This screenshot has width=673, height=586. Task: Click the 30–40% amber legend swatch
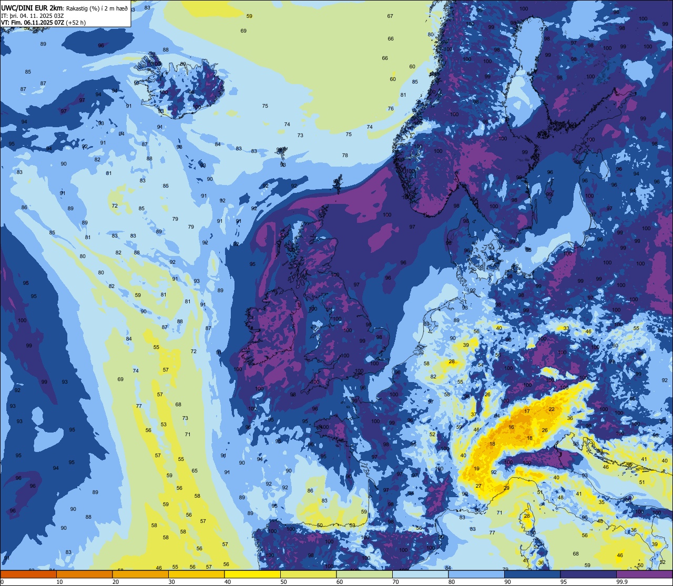point(196,574)
